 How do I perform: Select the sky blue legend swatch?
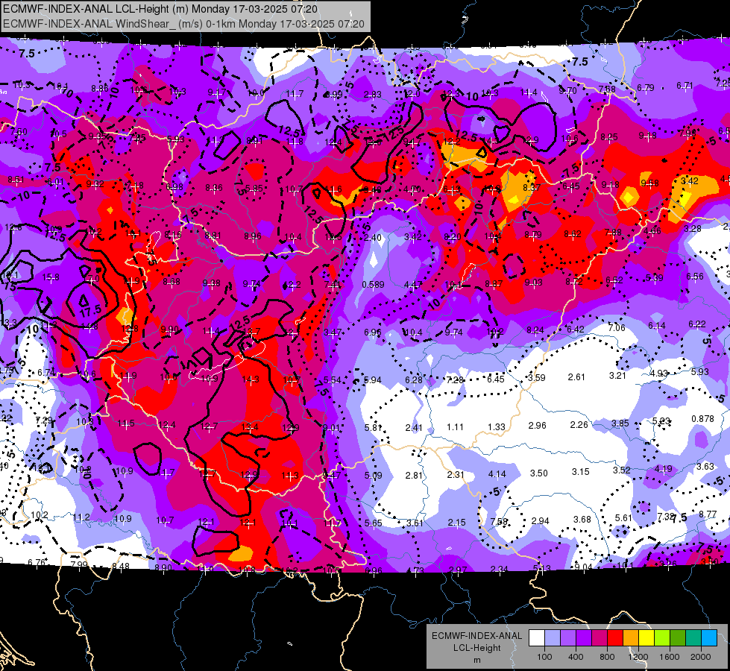click(x=709, y=638)
